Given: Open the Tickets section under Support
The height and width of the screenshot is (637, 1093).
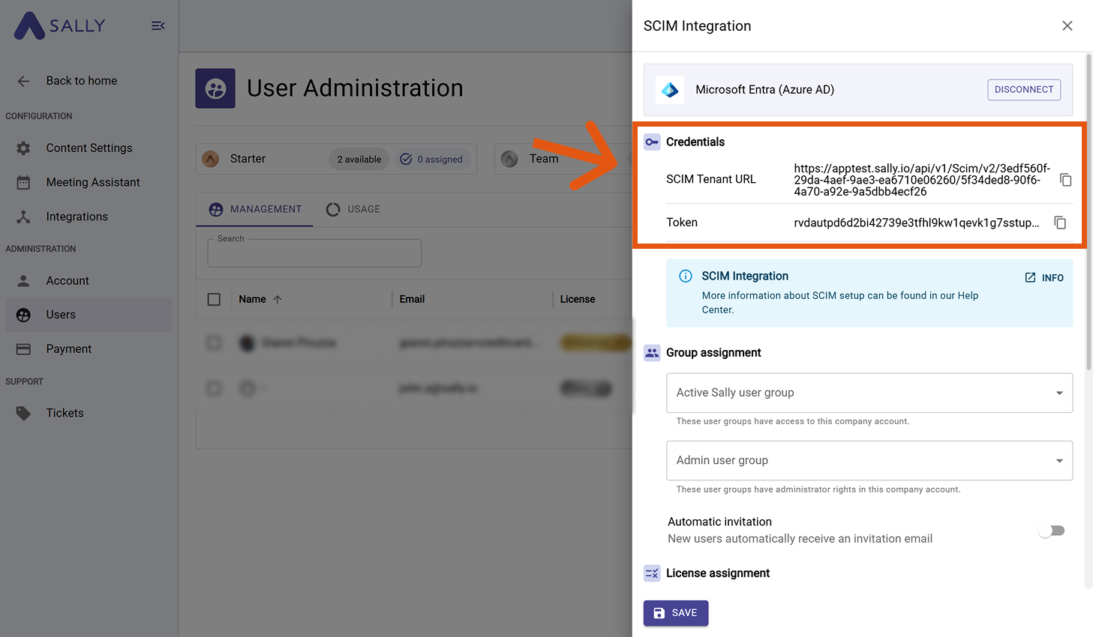Looking at the screenshot, I should coord(65,413).
